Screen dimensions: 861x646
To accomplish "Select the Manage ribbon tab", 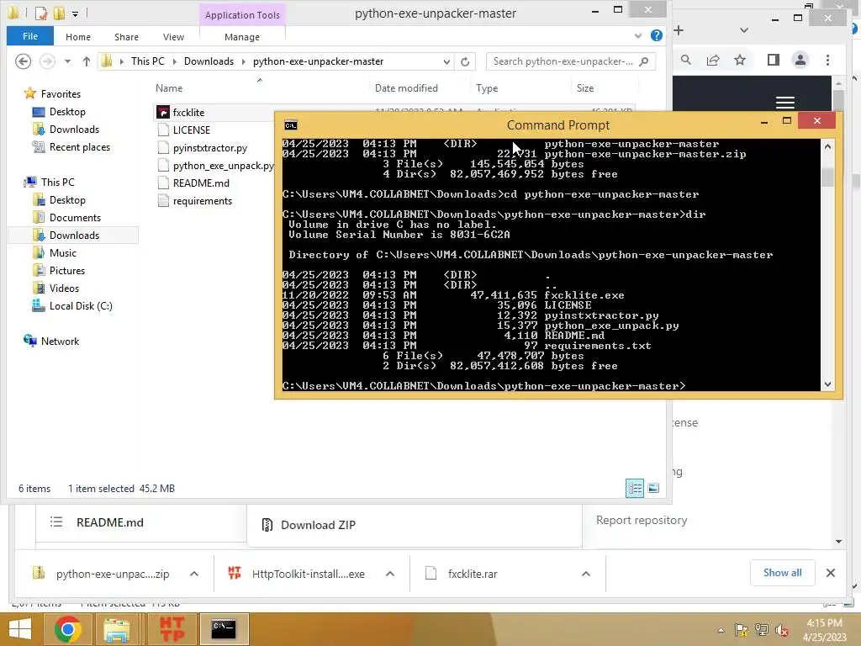I will tap(242, 37).
